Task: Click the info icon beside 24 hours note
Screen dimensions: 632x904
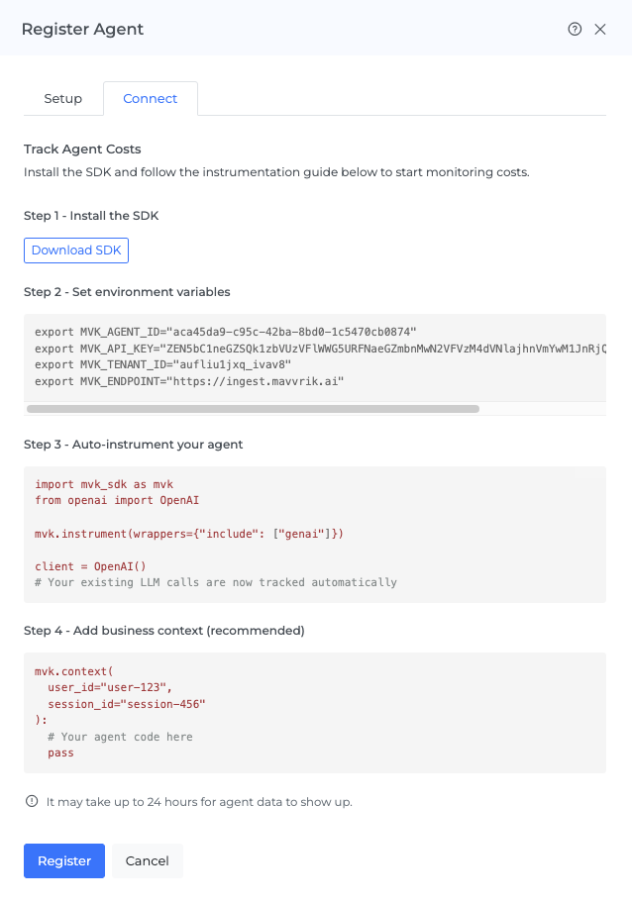Action: pyautogui.click(x=32, y=801)
